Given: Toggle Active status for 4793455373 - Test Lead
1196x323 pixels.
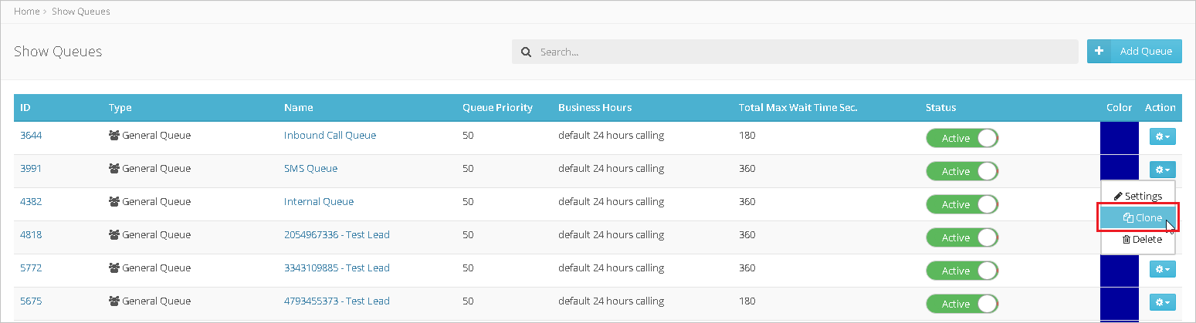Looking at the screenshot, I should click(962, 304).
